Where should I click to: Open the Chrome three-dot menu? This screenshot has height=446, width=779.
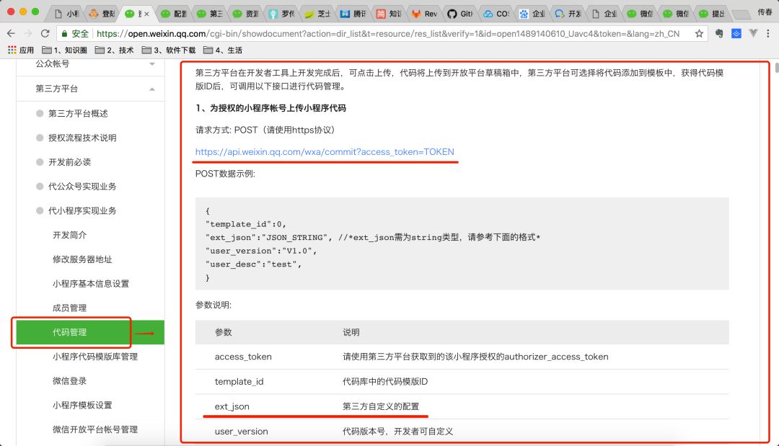click(x=768, y=33)
